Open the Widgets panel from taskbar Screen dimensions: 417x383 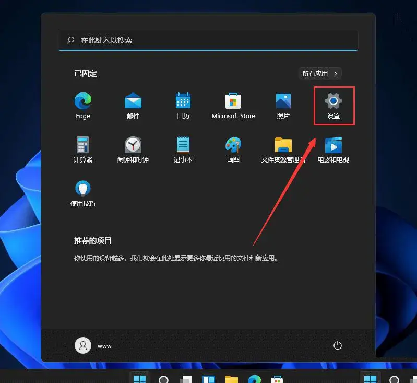[209, 379]
